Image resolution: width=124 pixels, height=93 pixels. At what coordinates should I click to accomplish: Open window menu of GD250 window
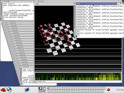12,35
